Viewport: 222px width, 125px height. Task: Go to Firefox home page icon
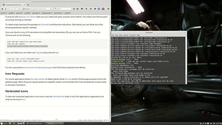tap(91, 9)
